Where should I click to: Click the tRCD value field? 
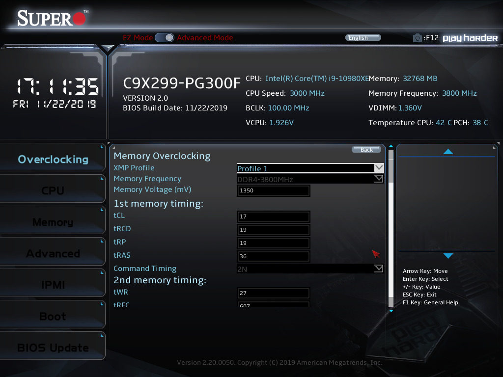pyautogui.click(x=273, y=230)
